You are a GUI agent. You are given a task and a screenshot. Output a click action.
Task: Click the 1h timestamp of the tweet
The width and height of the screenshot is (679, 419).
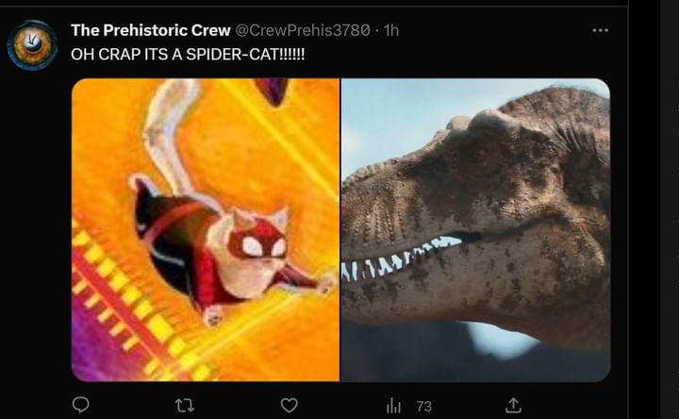click(390, 30)
